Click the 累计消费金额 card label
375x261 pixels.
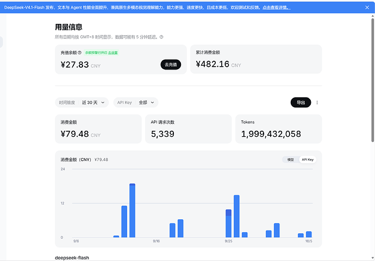pyautogui.click(x=208, y=52)
